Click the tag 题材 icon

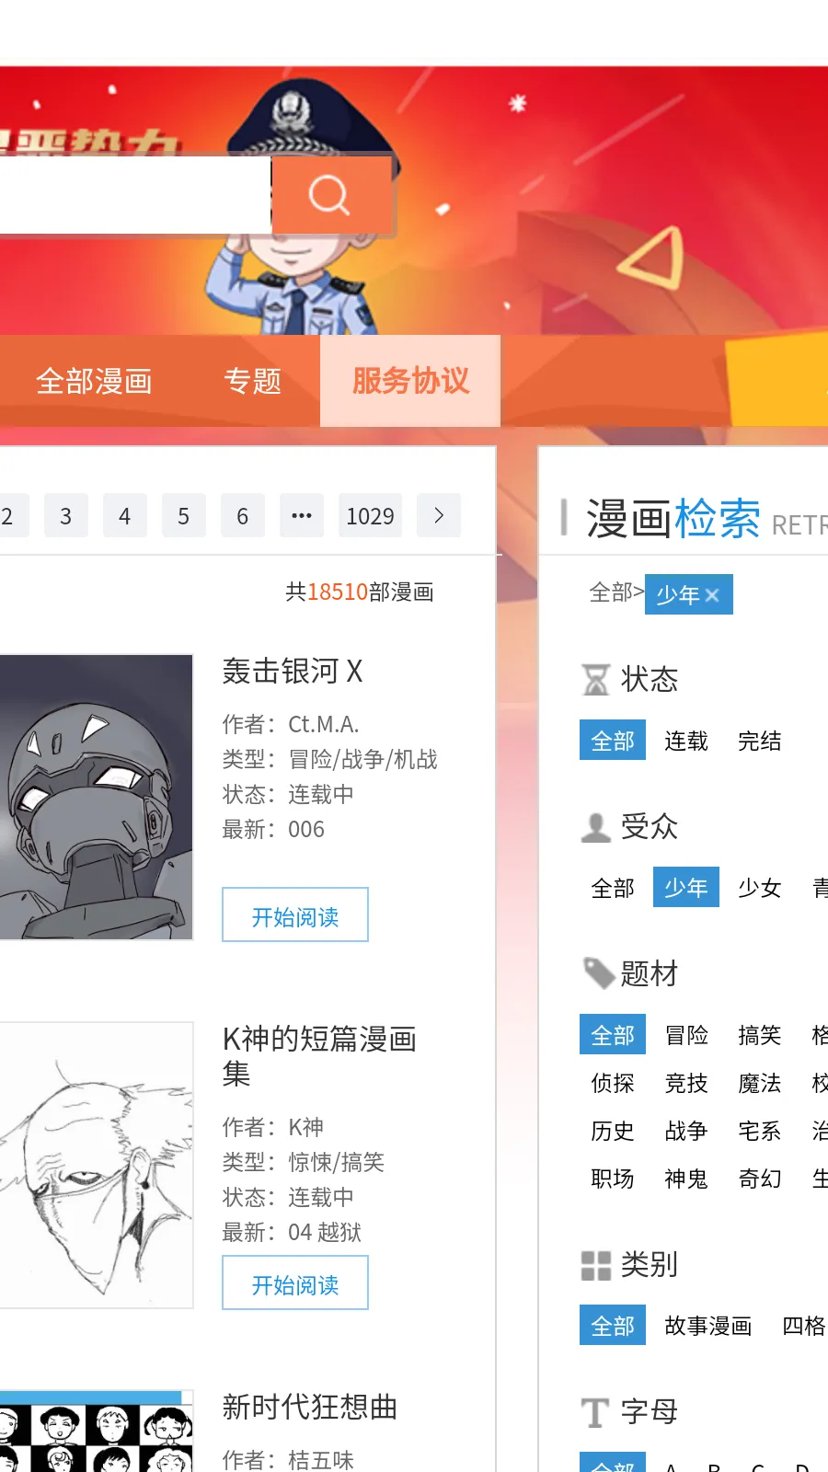click(x=599, y=973)
